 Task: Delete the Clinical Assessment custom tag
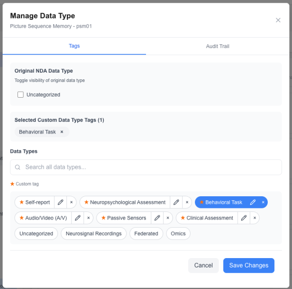[255, 218]
